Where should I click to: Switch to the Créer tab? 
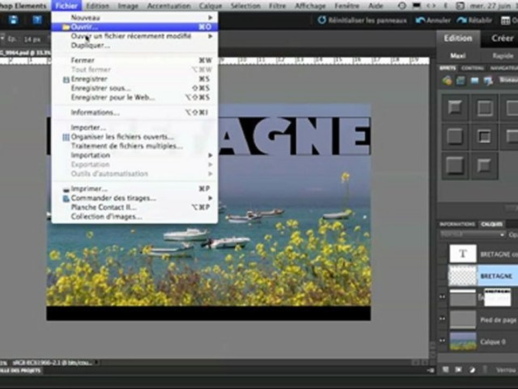[502, 38]
